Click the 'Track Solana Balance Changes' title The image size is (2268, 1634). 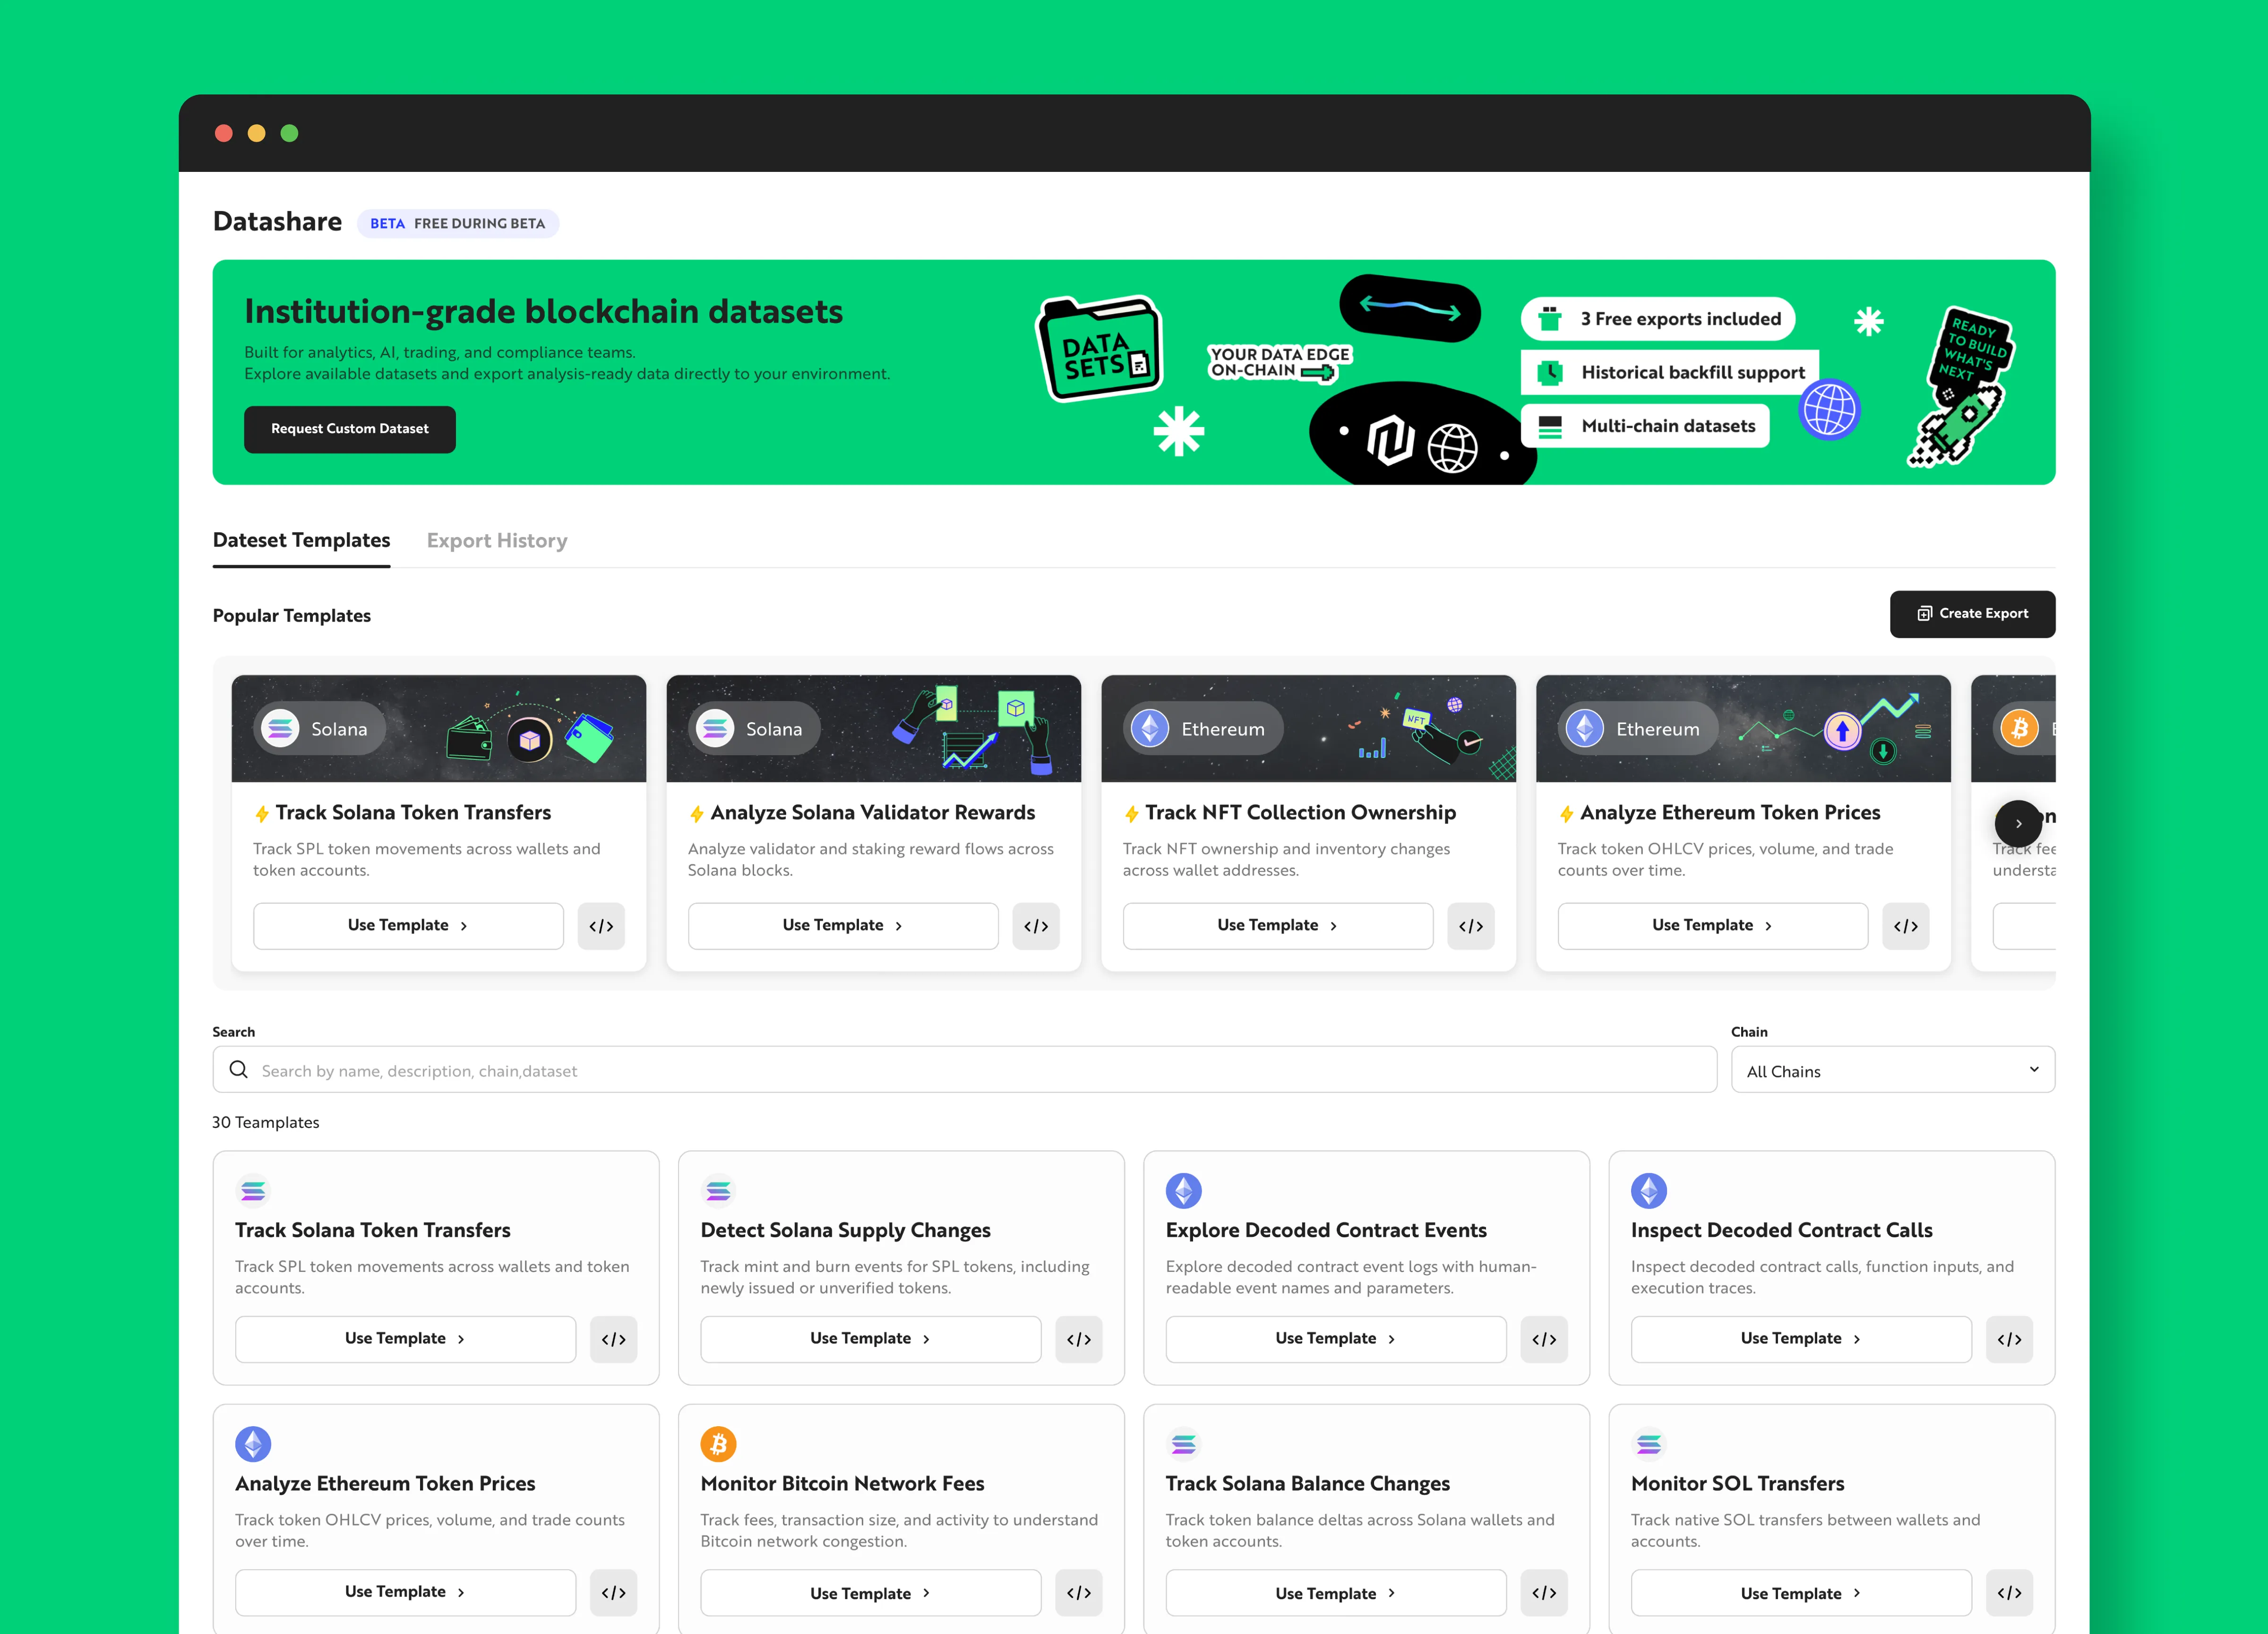[1308, 1484]
